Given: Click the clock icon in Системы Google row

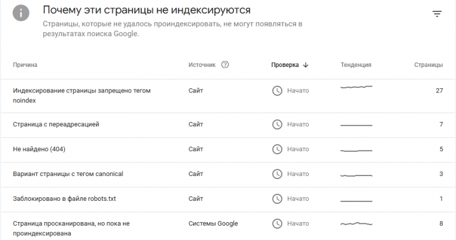Looking at the screenshot, I should 277,224.
